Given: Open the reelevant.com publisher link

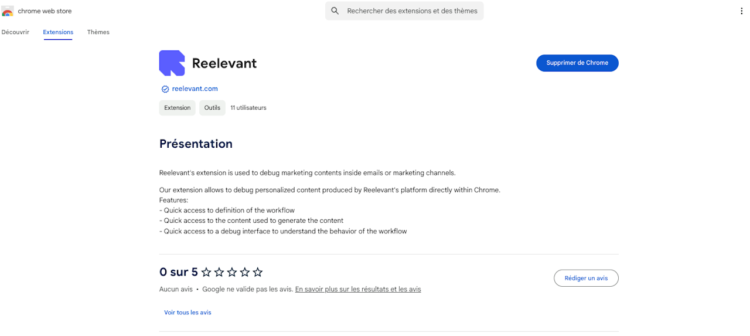Looking at the screenshot, I should [195, 89].
